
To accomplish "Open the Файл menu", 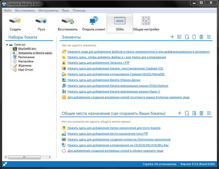I will [8, 10].
